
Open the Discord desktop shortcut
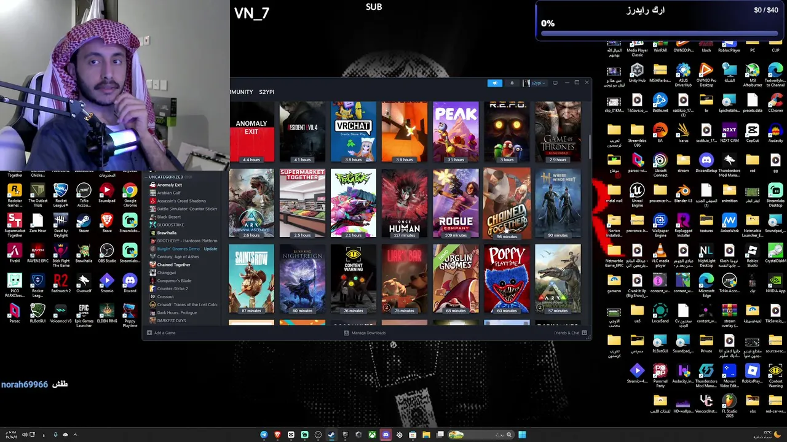(130, 284)
